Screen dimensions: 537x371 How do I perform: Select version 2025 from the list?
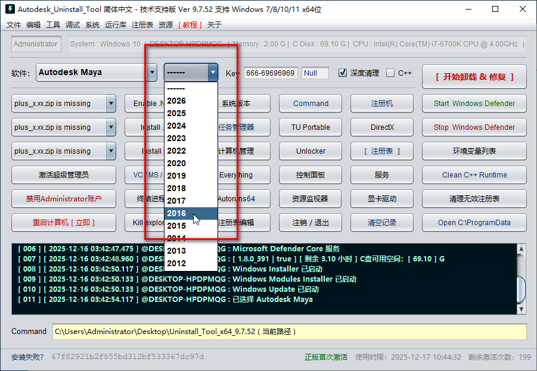pyautogui.click(x=191, y=113)
